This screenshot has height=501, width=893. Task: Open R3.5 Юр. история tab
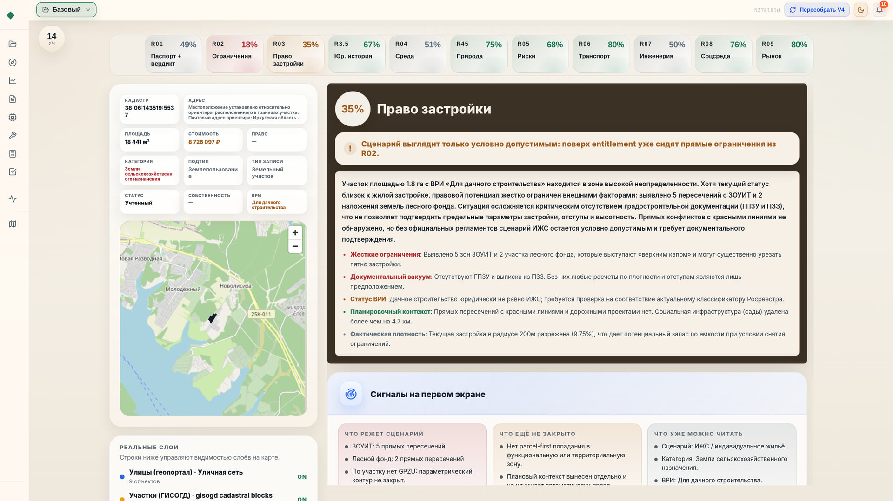[x=357, y=54]
